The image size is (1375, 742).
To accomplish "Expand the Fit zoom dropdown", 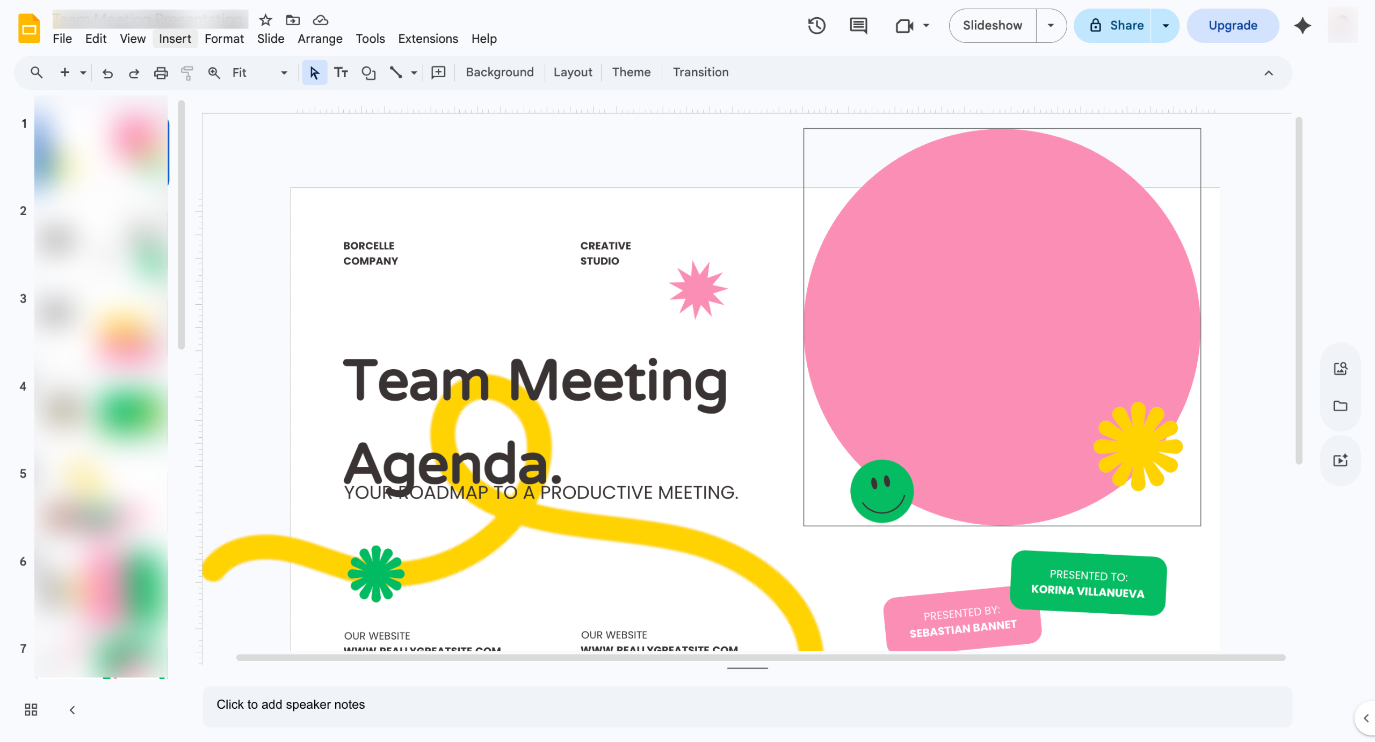I will click(284, 72).
